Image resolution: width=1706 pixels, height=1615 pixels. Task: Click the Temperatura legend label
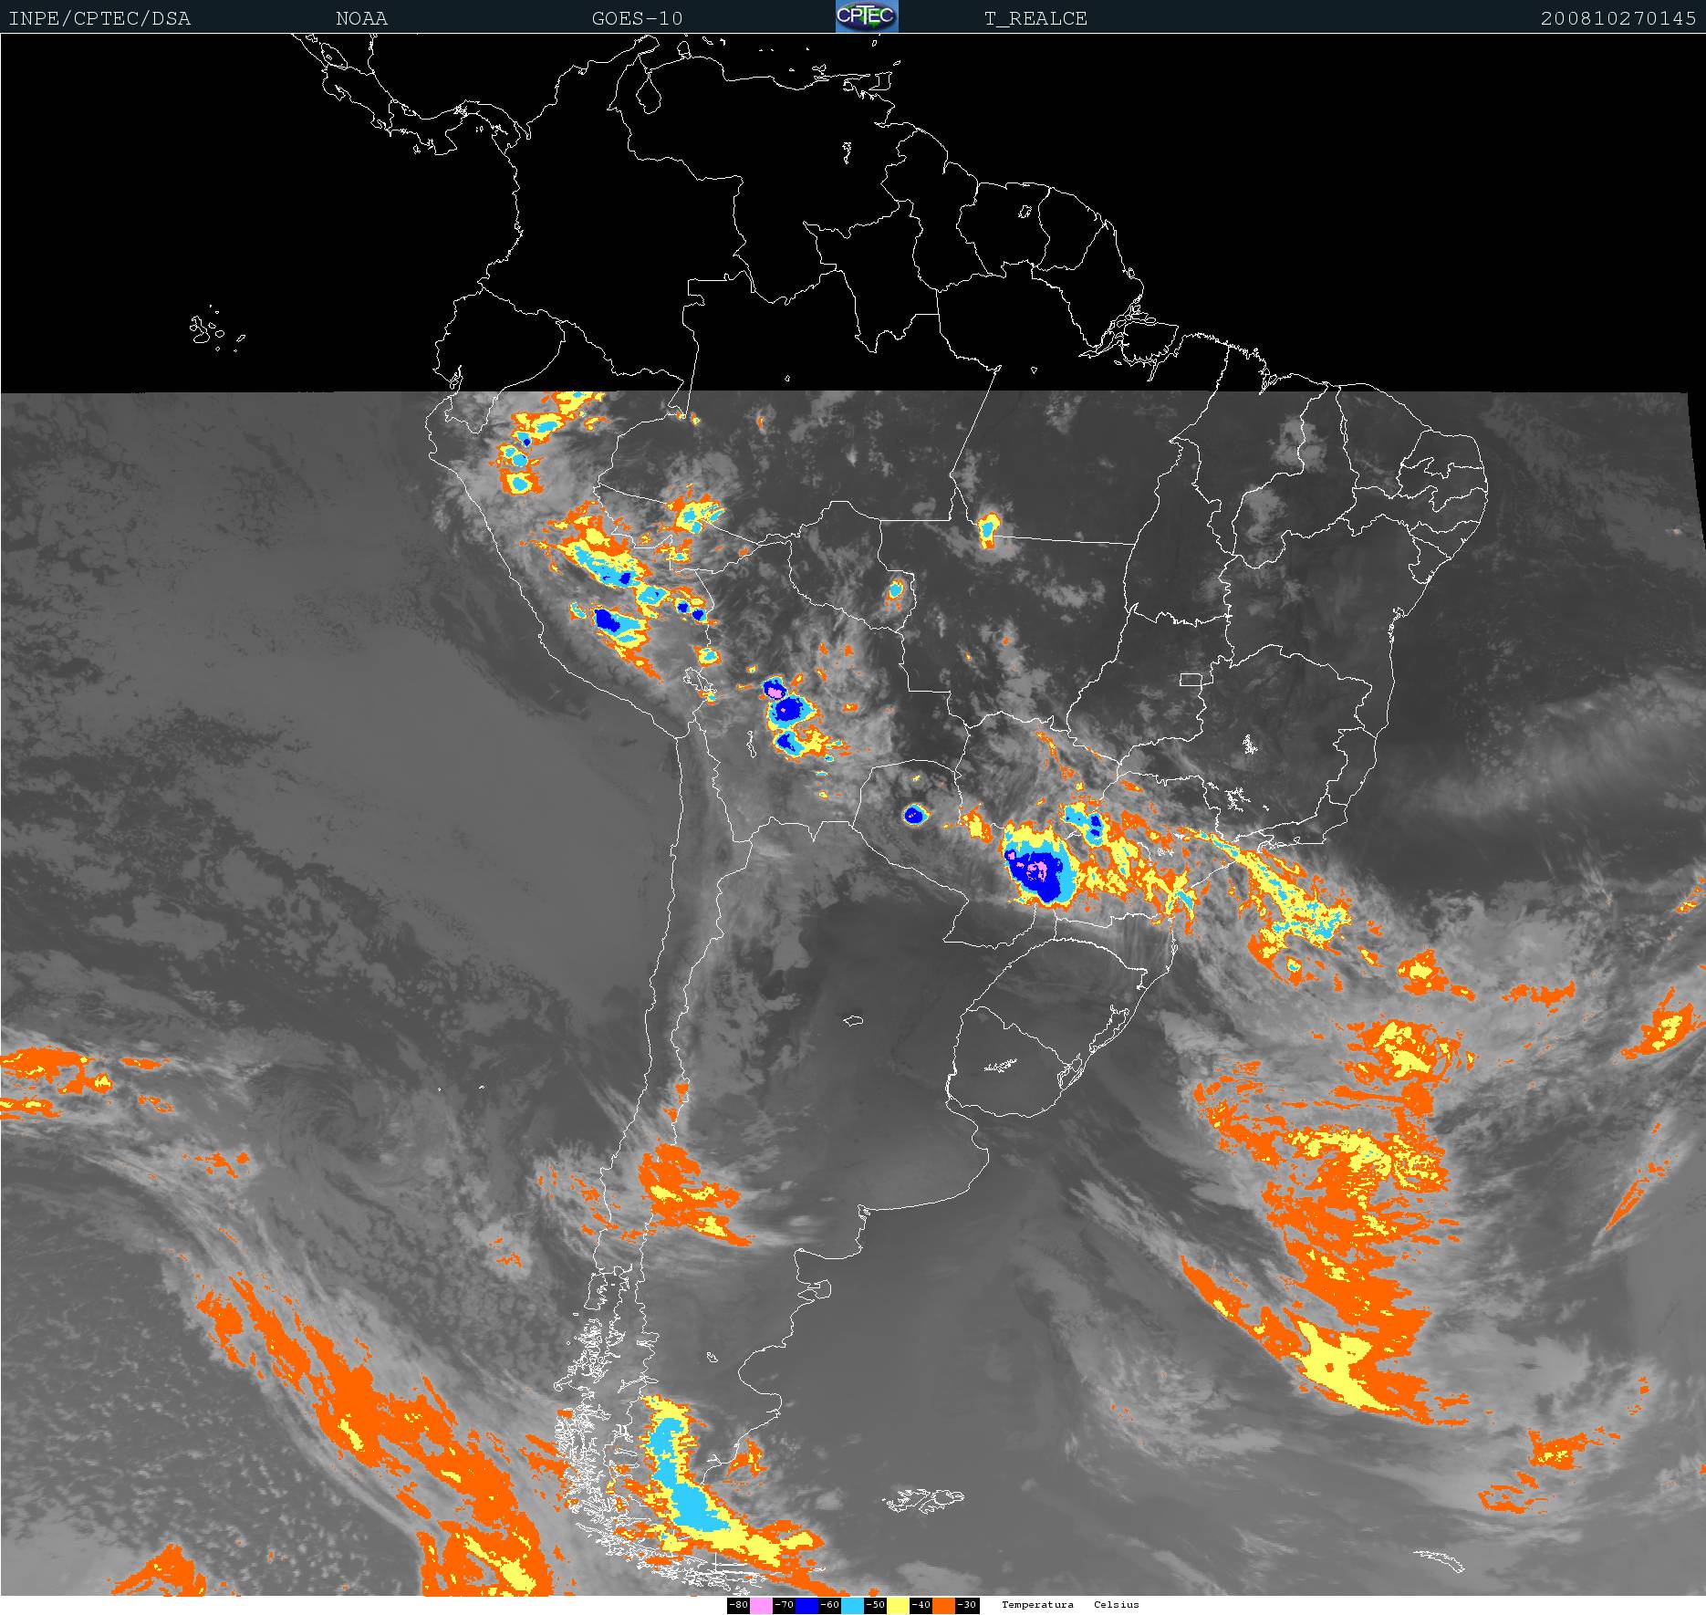coord(1037,1604)
